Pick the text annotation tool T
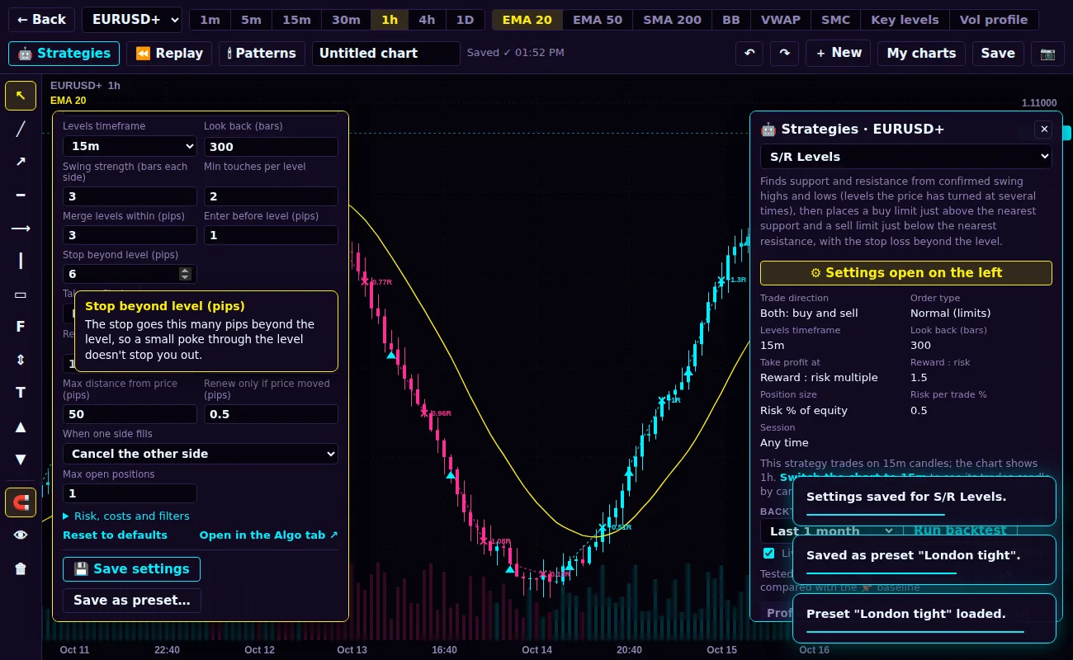1073x660 pixels. (21, 394)
